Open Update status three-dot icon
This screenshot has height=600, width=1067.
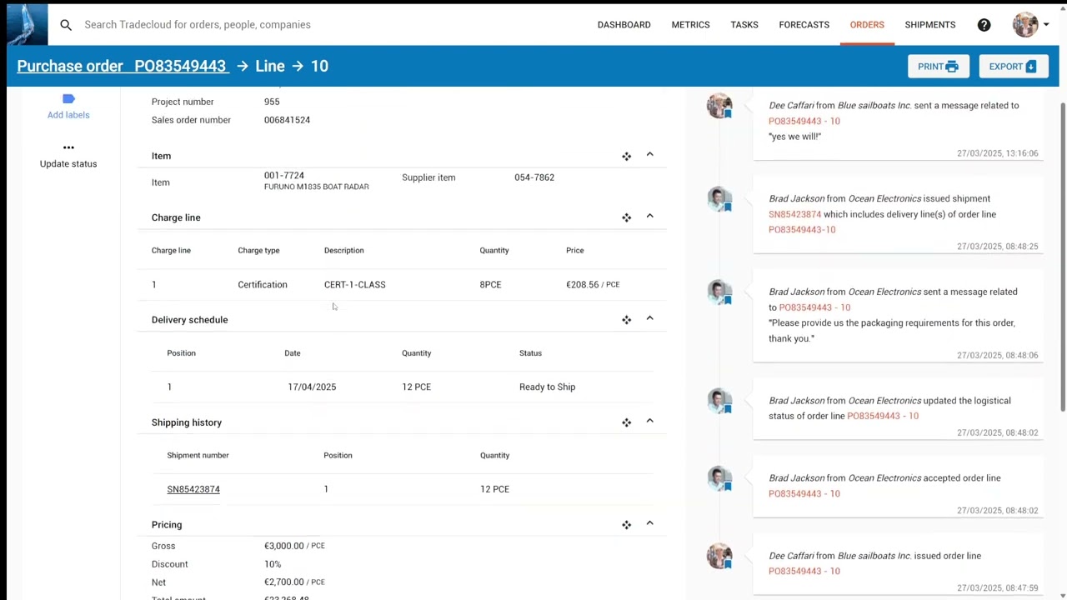[68, 147]
